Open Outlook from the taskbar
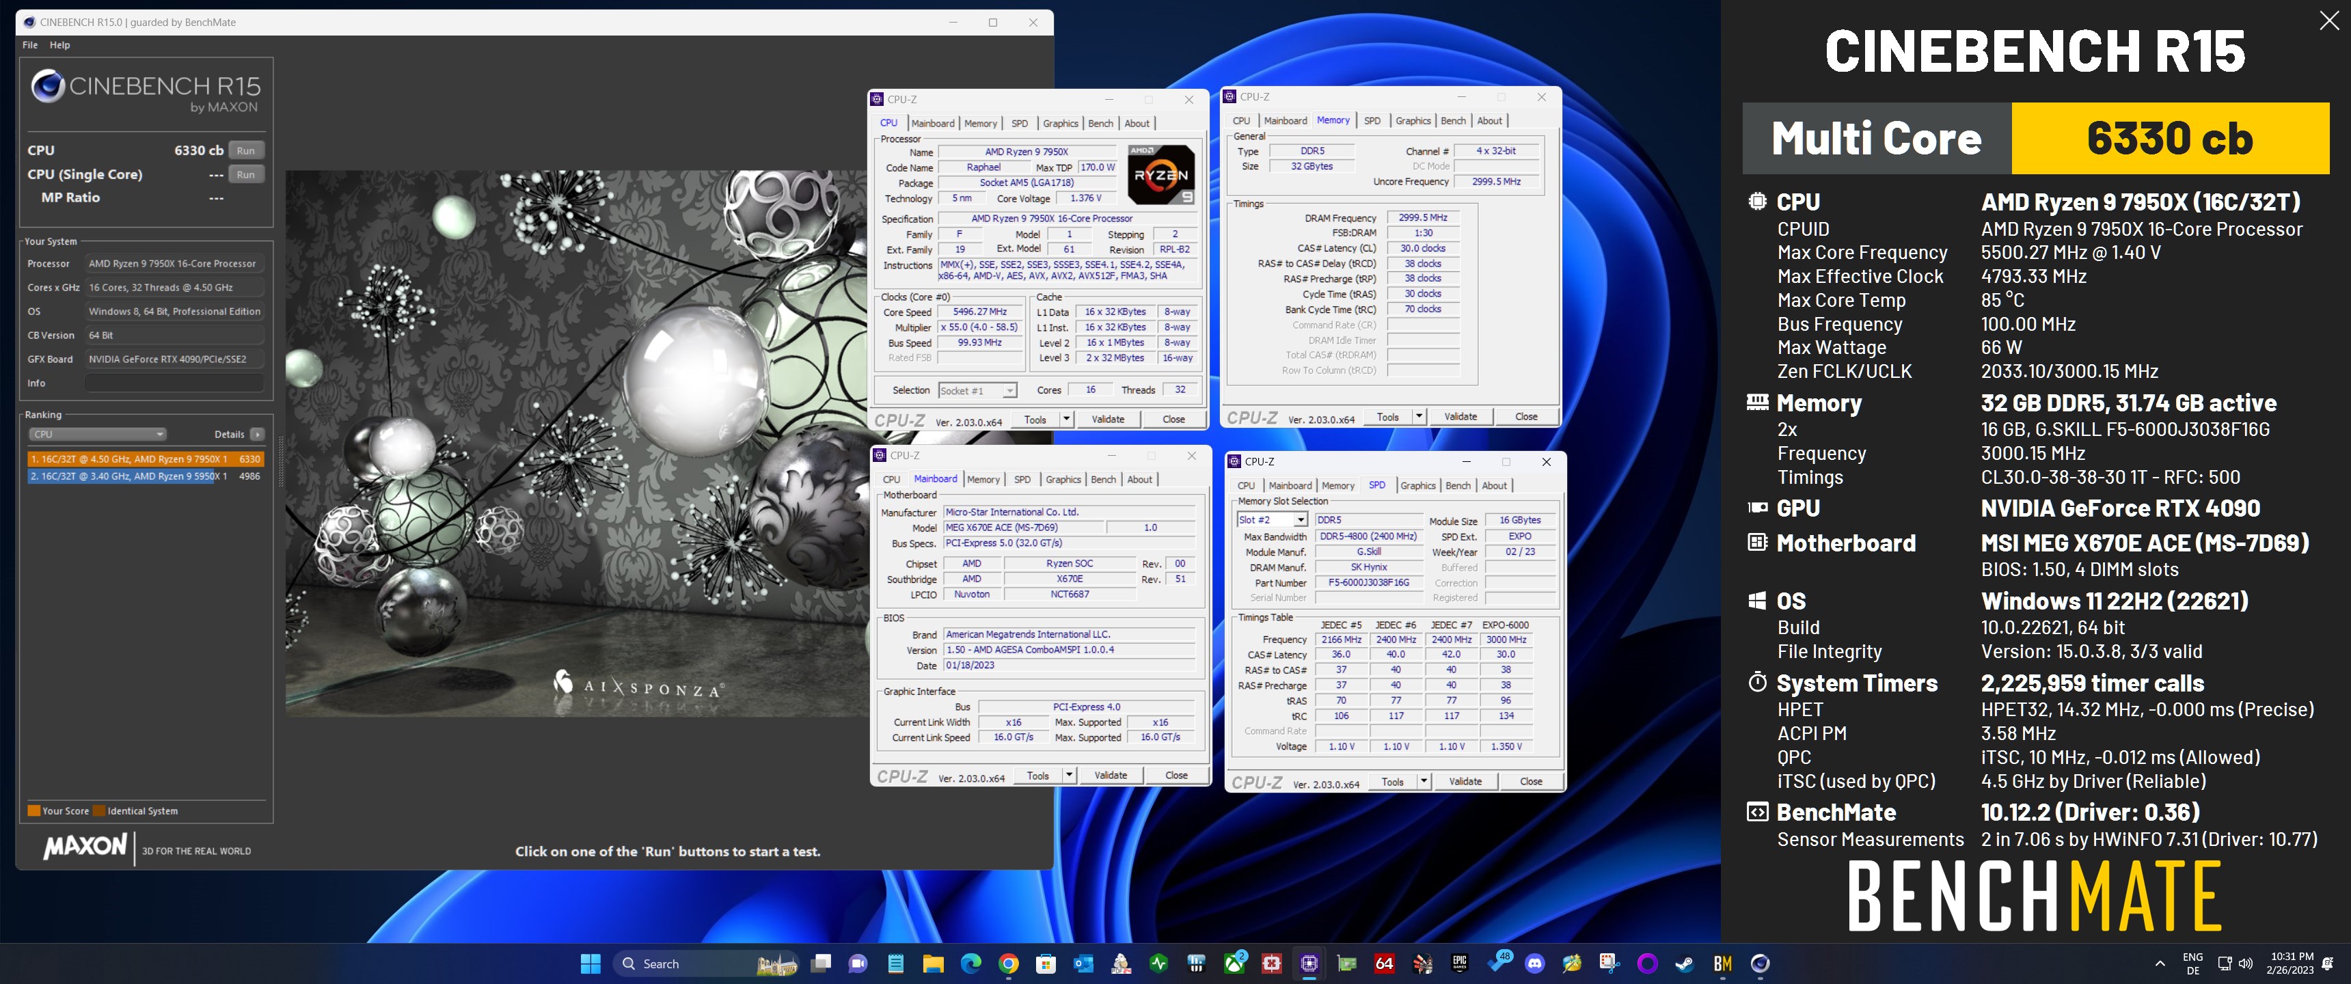Screen dimensions: 2351x984 1083,963
